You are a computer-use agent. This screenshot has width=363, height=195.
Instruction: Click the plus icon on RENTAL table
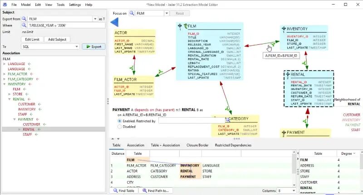click(288, 74)
